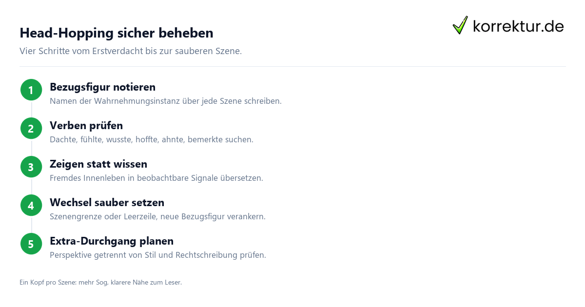Click the 'Zeigen statt wissen' heading
The height and width of the screenshot is (307, 585).
tap(98, 164)
